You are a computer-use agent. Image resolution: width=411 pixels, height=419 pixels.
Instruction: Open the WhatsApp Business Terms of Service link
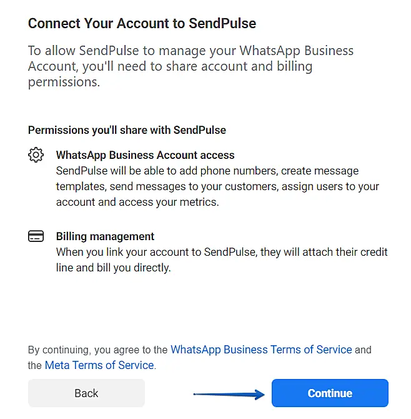tap(261, 350)
